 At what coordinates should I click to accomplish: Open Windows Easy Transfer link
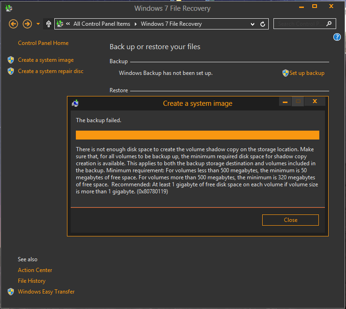pyautogui.click(x=46, y=292)
